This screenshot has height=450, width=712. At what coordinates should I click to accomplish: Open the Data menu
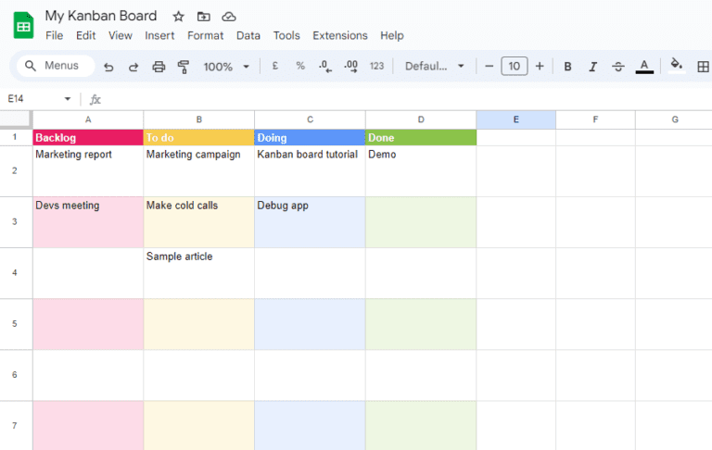click(248, 35)
